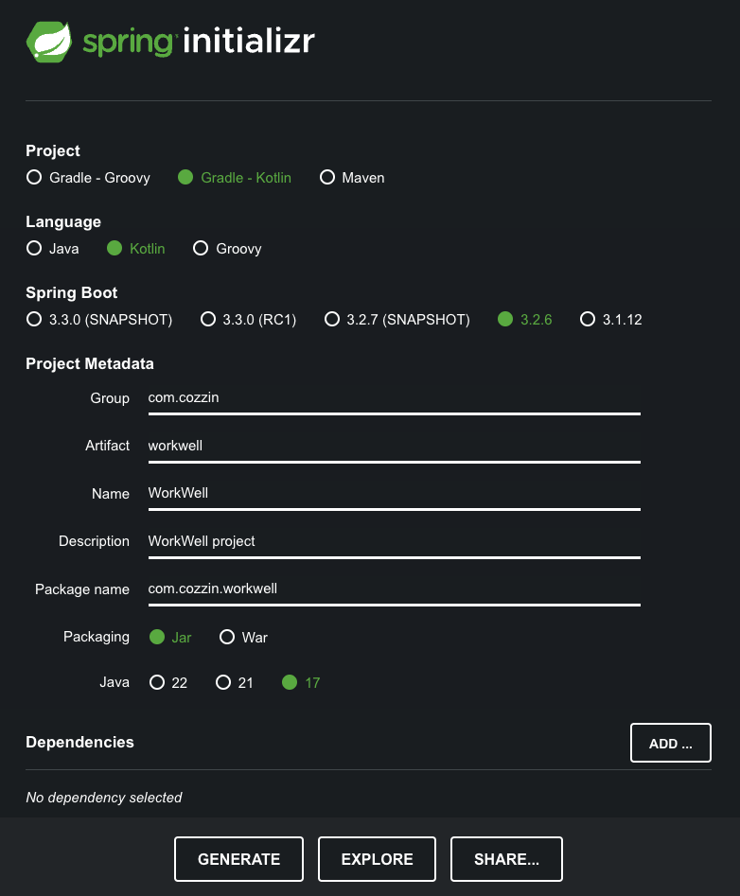Click the Description field label
740x896 pixels.
click(x=95, y=541)
